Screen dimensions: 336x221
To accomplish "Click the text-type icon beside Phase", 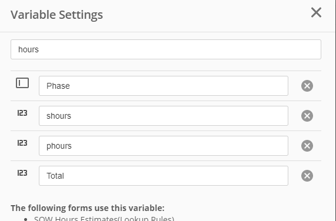I will click(22, 83).
